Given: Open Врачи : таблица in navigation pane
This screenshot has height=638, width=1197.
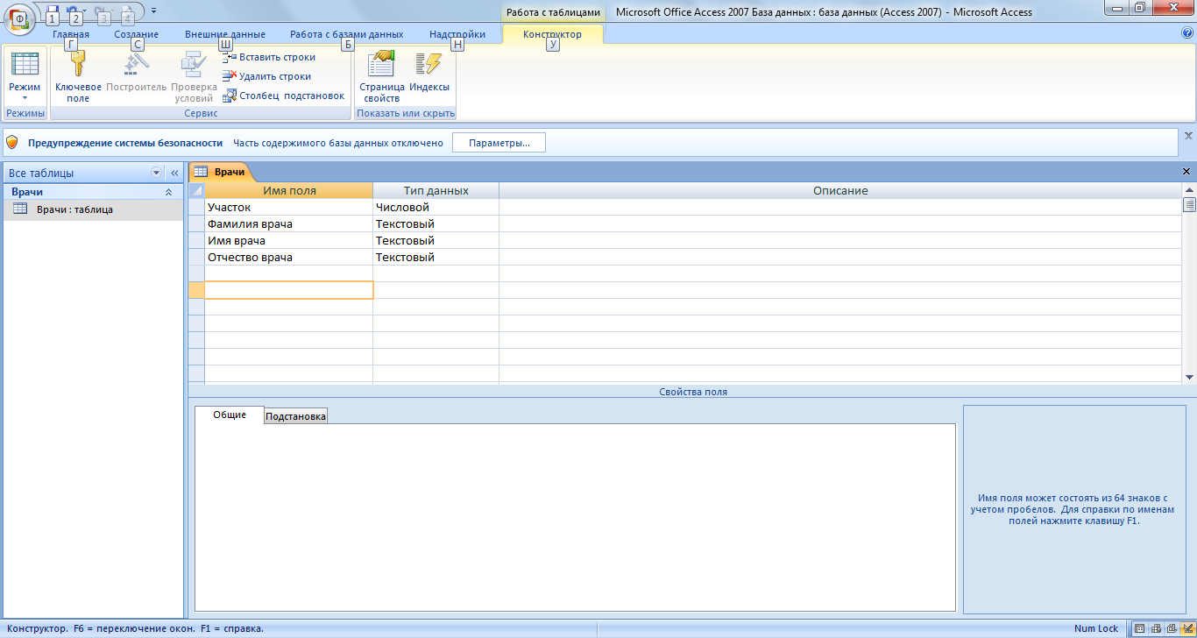Looking at the screenshot, I should tap(74, 209).
